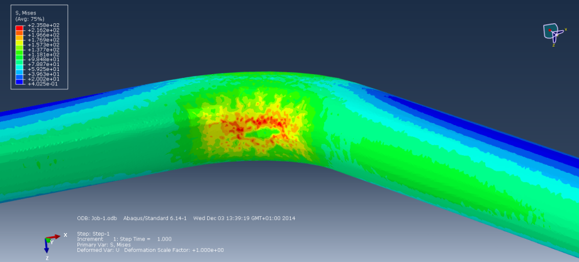Click the 'Primary Var: S, Mises' text

pyautogui.click(x=104, y=244)
